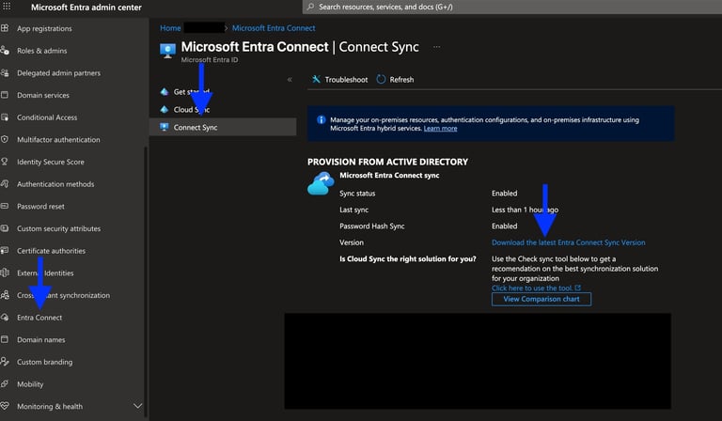Select Entra Connect in sidebar
Image resolution: width=722 pixels, height=421 pixels.
point(39,318)
